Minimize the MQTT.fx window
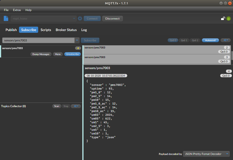 [x=221, y=3]
